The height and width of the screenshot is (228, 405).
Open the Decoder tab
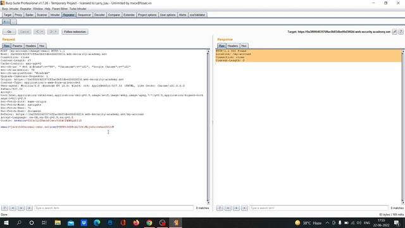(99, 15)
